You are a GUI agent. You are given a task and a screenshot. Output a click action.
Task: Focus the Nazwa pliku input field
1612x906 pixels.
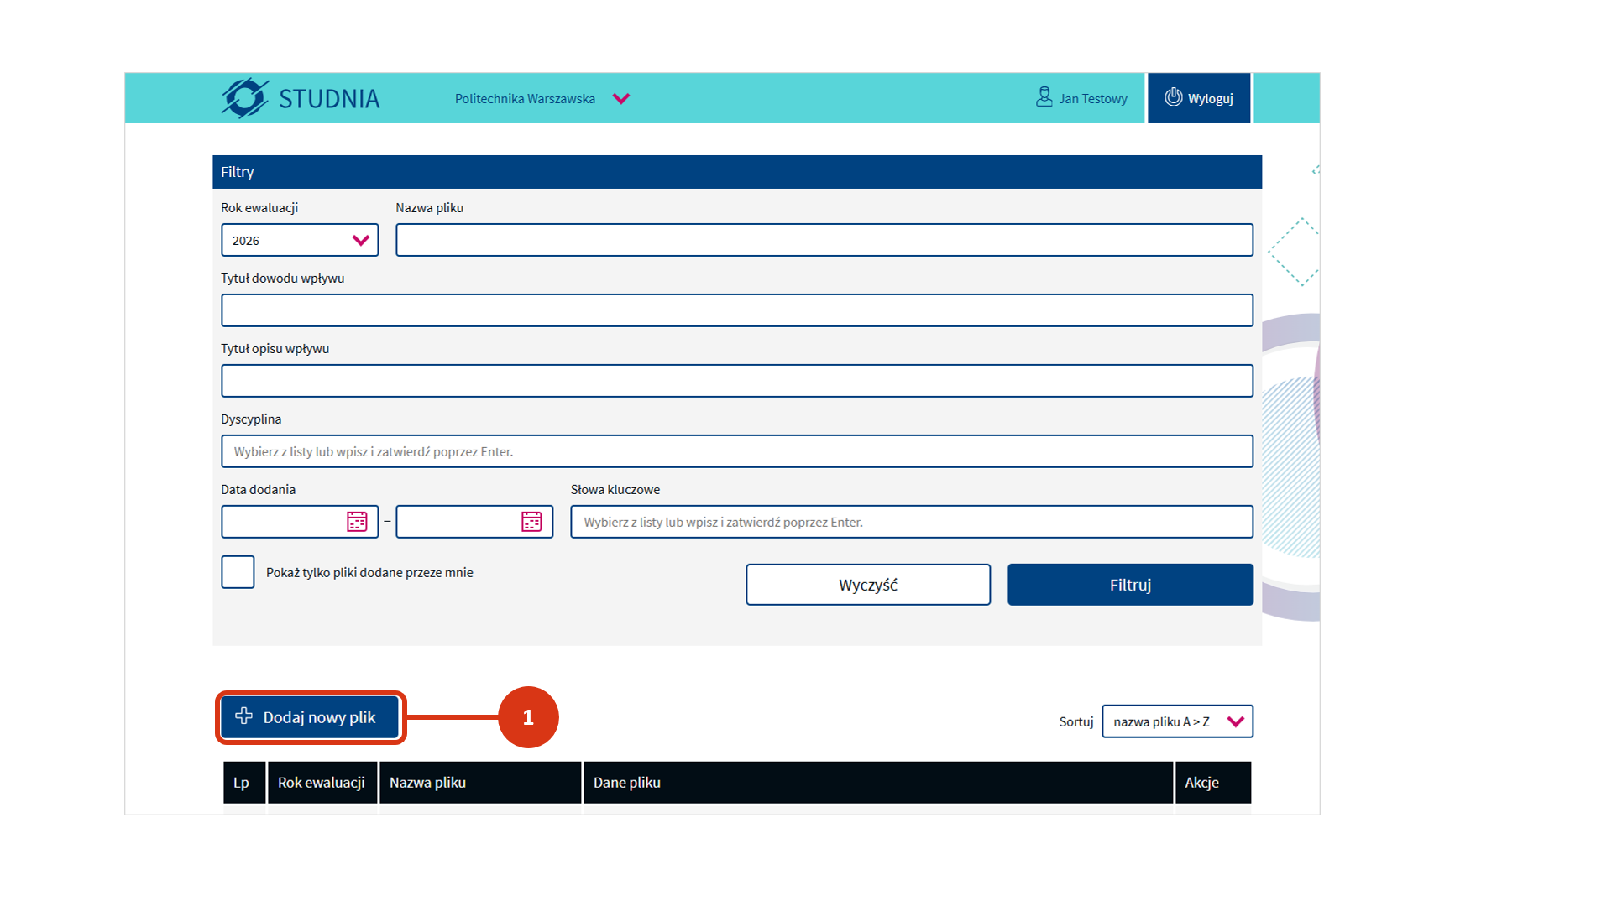coord(824,241)
